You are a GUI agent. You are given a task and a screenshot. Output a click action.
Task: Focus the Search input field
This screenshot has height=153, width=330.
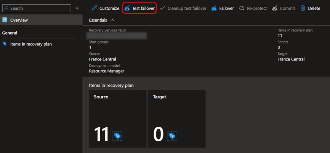pyautogui.click(x=37, y=8)
